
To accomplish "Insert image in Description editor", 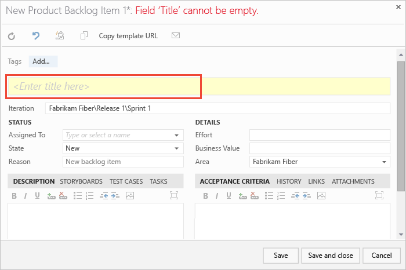I will coord(130,196).
